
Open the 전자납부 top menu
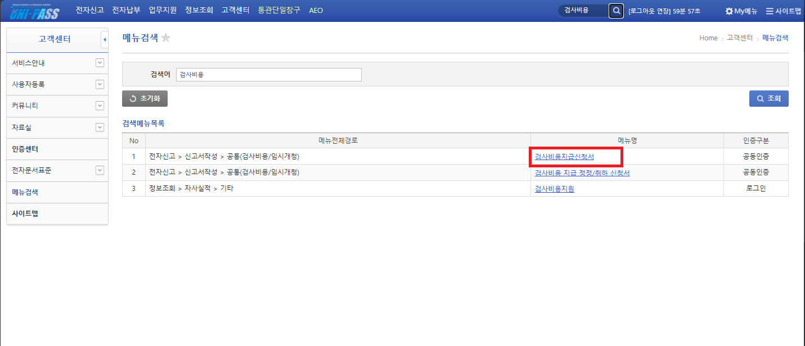126,11
